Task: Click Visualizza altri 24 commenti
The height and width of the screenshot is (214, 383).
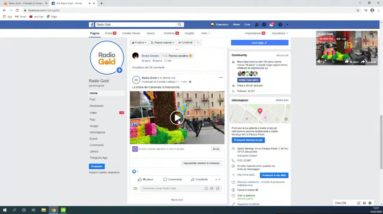Action: pos(148,67)
